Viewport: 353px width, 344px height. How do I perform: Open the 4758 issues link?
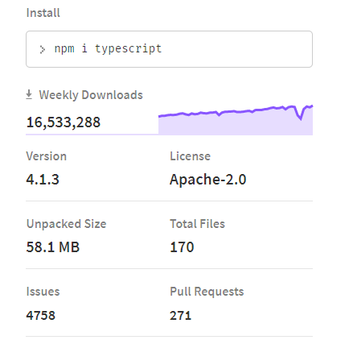click(41, 315)
